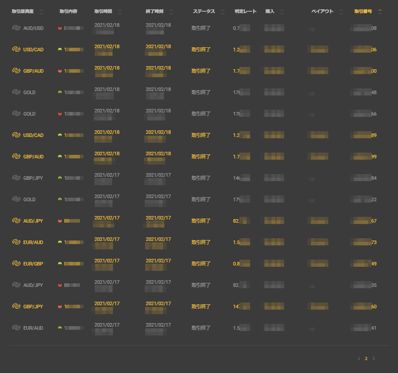Click the highlighted yellow AUD/JPY asset icon
This screenshot has width=398, height=373.
(16, 221)
